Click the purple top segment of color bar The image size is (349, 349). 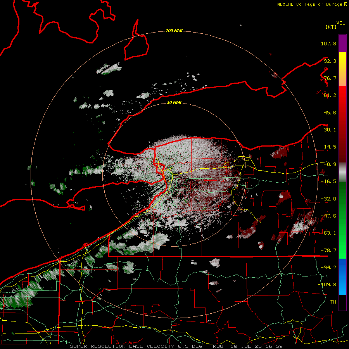pos(342,43)
